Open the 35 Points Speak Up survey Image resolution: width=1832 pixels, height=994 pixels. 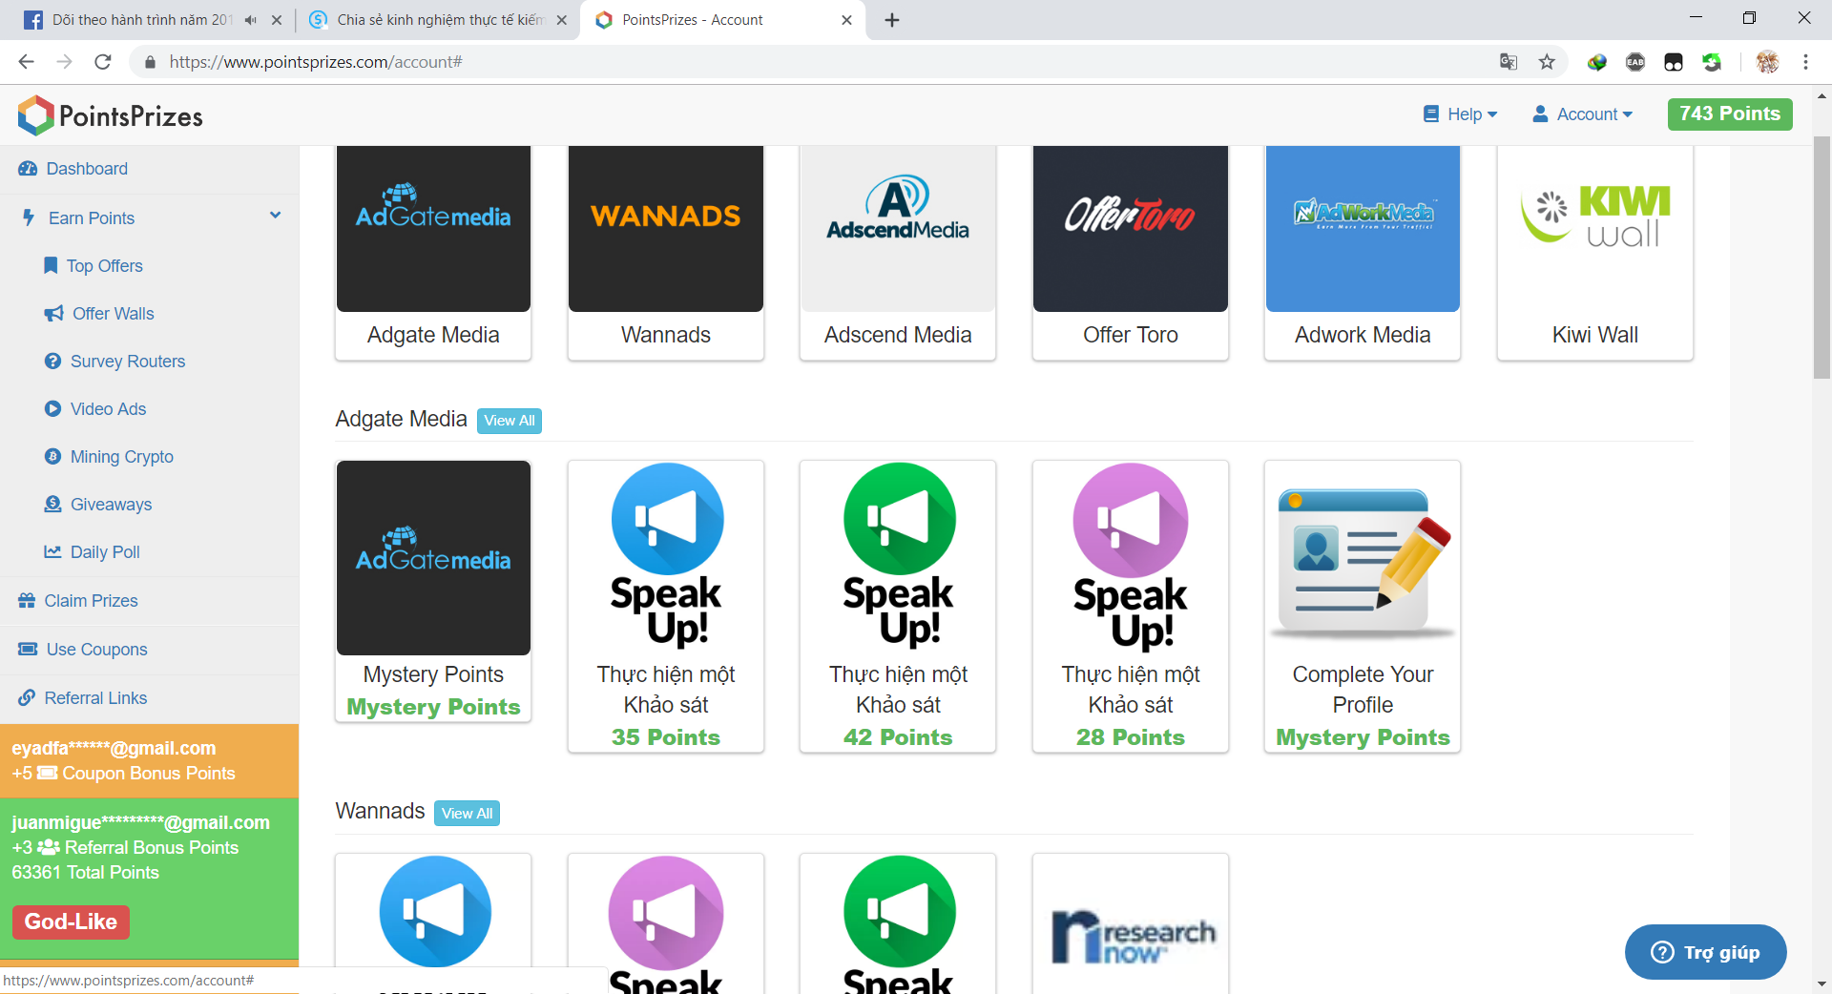666,607
